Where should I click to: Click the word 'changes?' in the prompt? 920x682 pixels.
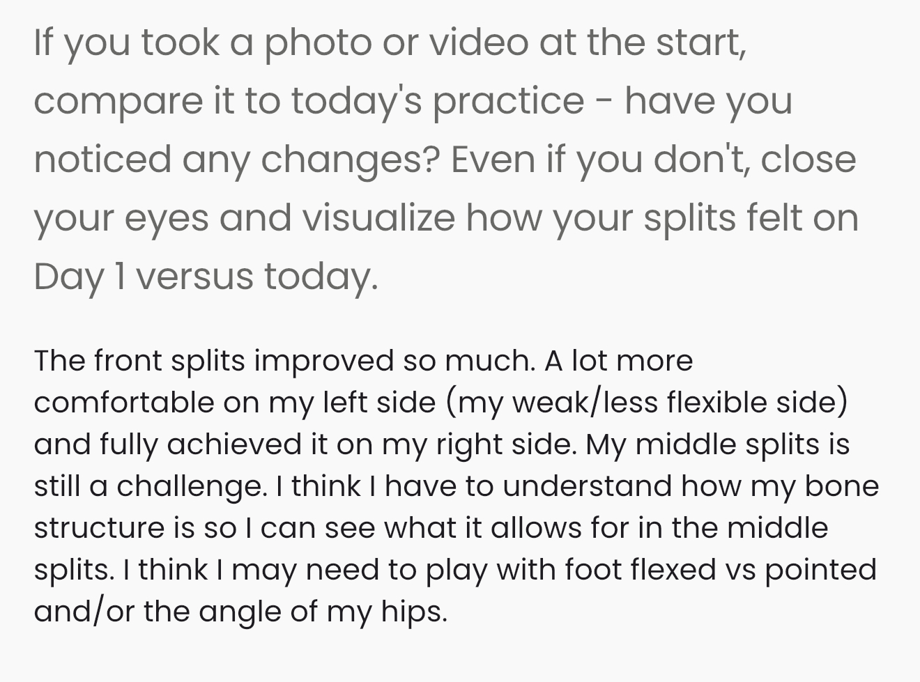pyautogui.click(x=351, y=160)
